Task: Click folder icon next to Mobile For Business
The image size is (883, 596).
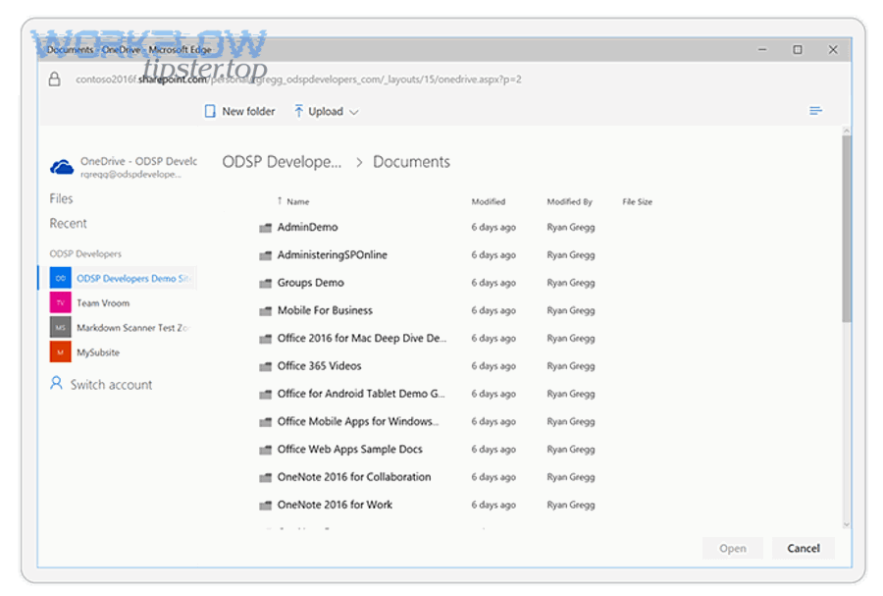Action: 265,311
